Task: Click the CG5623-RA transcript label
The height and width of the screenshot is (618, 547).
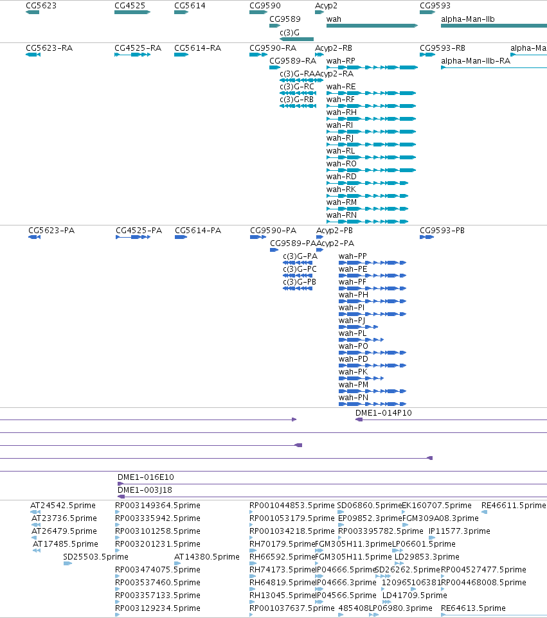Action: pos(49,48)
